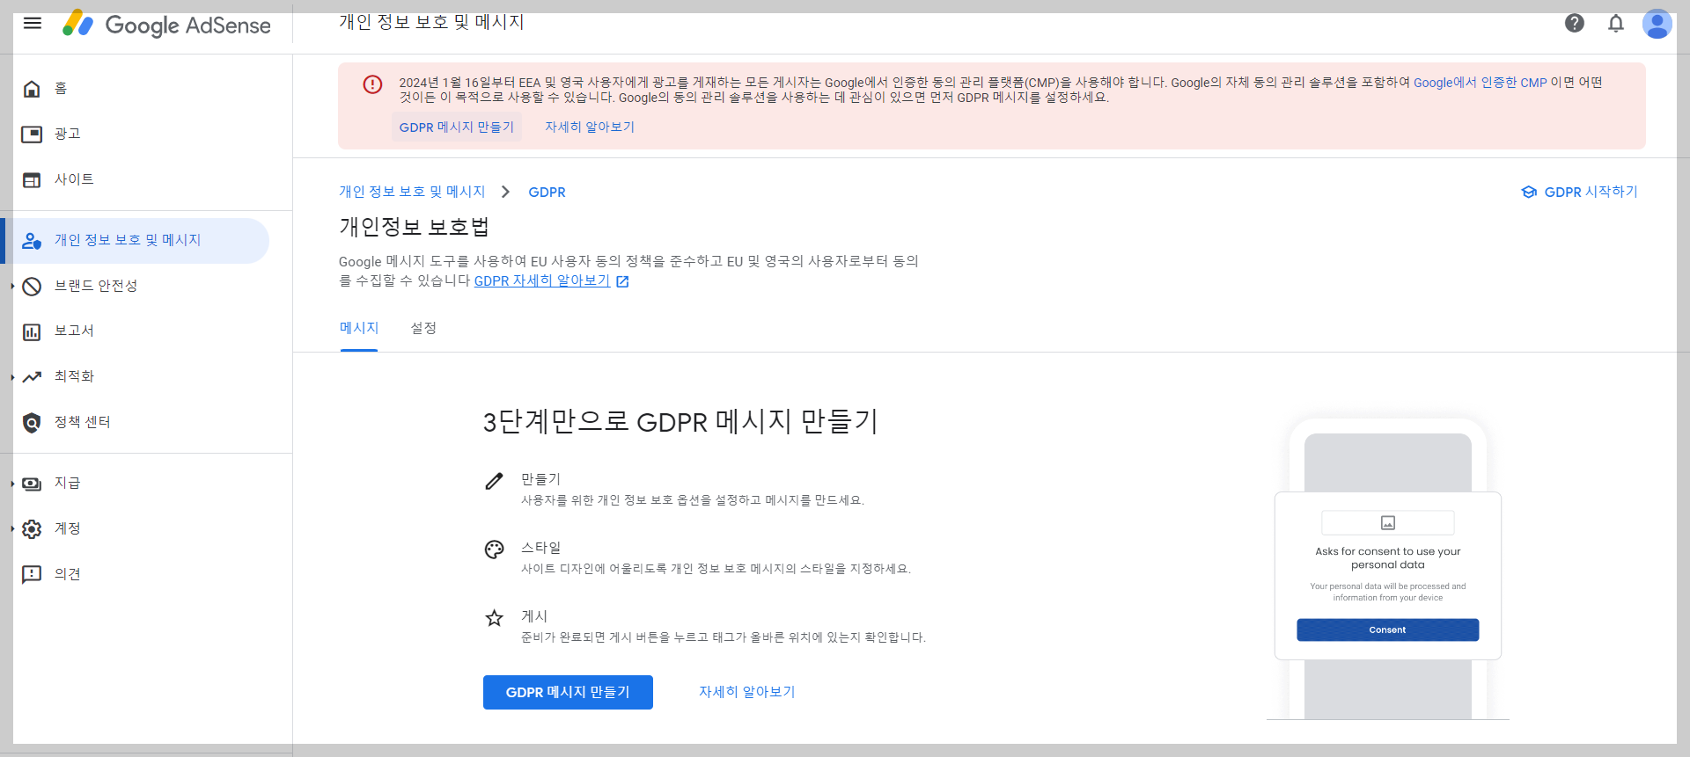Click the 스타일 step title
Image resolution: width=1690 pixels, height=757 pixels.
[x=540, y=548]
